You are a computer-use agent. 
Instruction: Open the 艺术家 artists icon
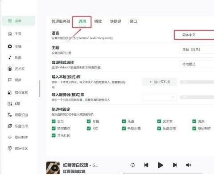tap(10, 69)
